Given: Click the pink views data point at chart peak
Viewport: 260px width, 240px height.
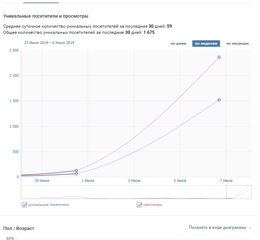Looking at the screenshot, I should point(219,57).
